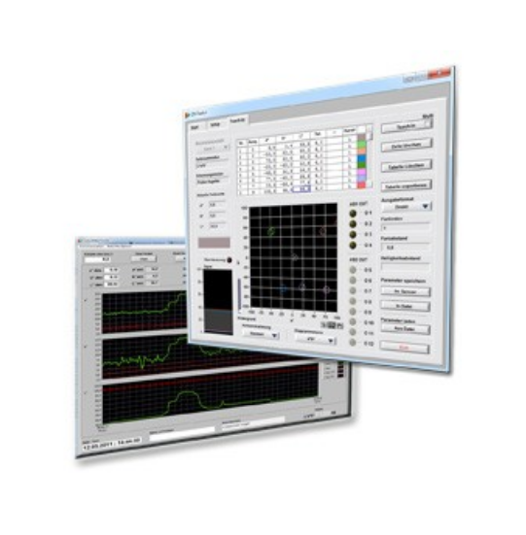Screen dimensions: 526x535
Task: Close the front window
Action: pos(438,73)
